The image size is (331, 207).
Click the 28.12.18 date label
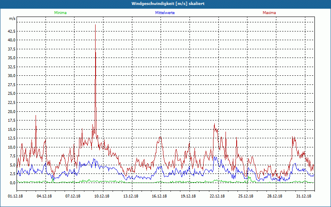point(275,196)
